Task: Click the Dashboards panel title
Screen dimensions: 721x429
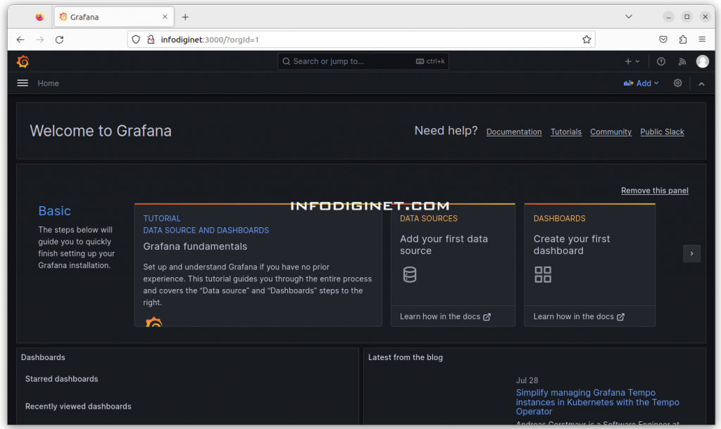Action: [x=43, y=357]
